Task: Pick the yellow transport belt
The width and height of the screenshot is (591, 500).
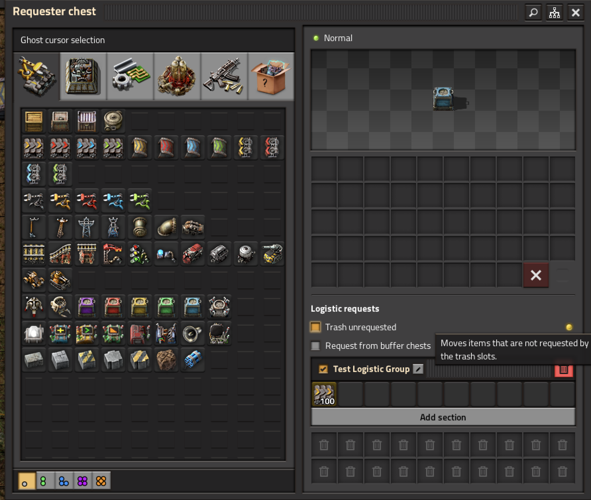Action: 34,148
